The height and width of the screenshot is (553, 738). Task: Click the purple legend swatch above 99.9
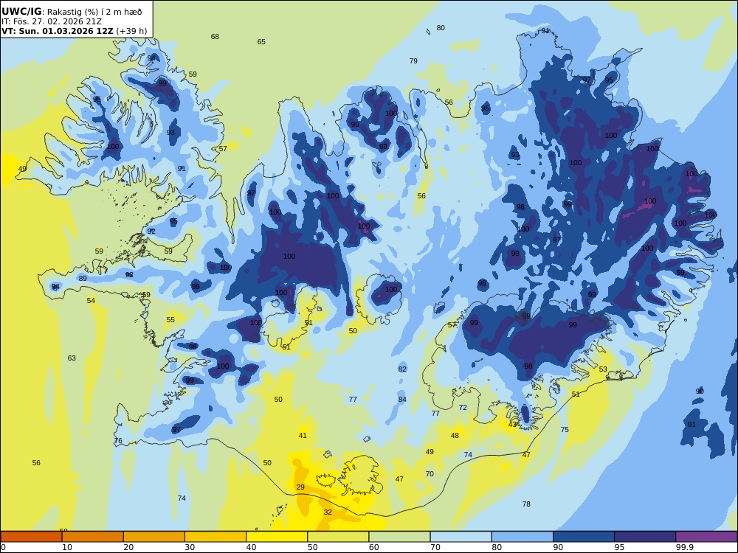(706, 537)
